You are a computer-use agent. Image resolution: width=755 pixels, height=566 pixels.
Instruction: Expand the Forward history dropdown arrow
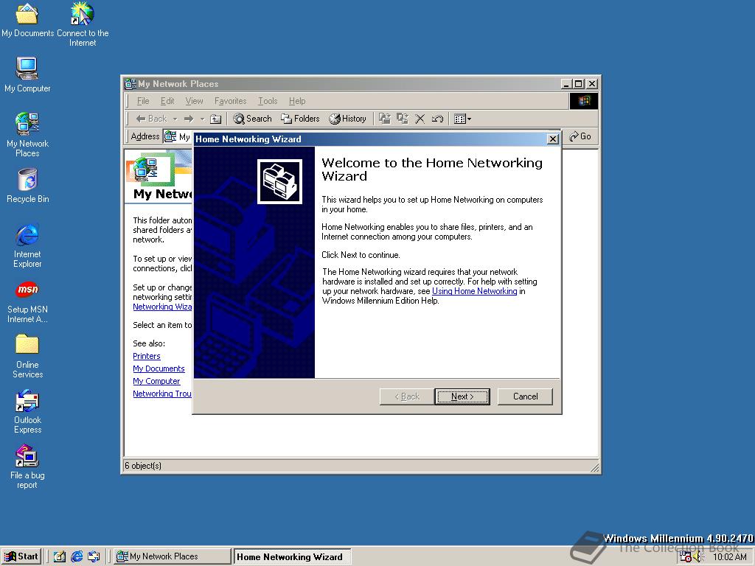coord(202,119)
